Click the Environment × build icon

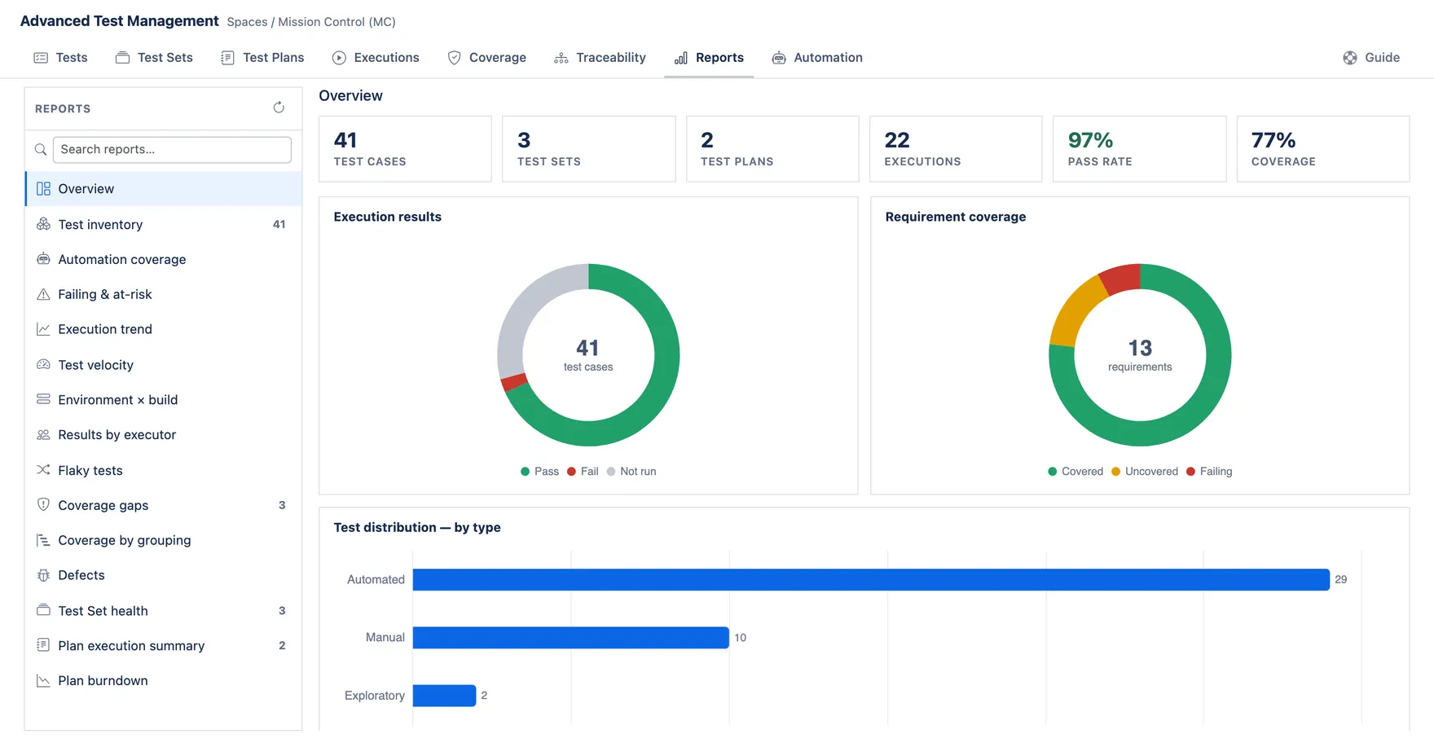[x=43, y=399]
